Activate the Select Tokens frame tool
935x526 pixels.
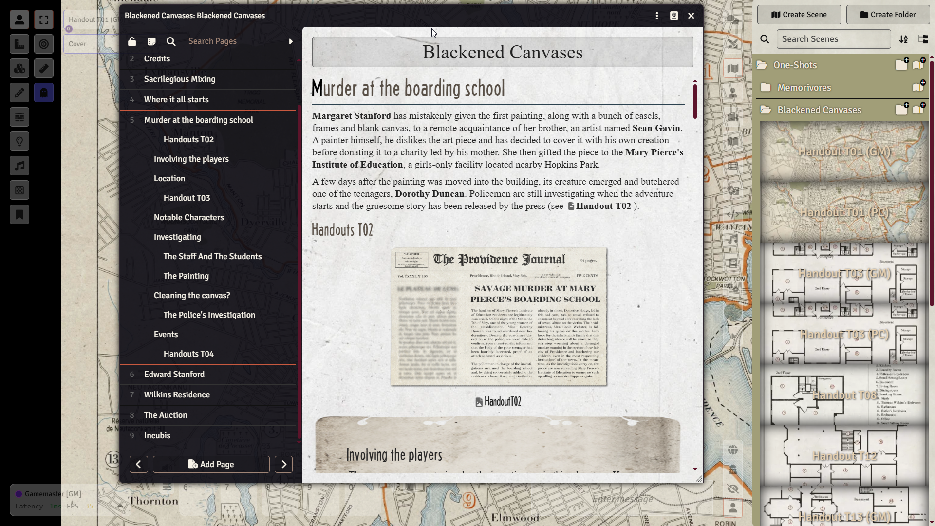[x=44, y=19]
